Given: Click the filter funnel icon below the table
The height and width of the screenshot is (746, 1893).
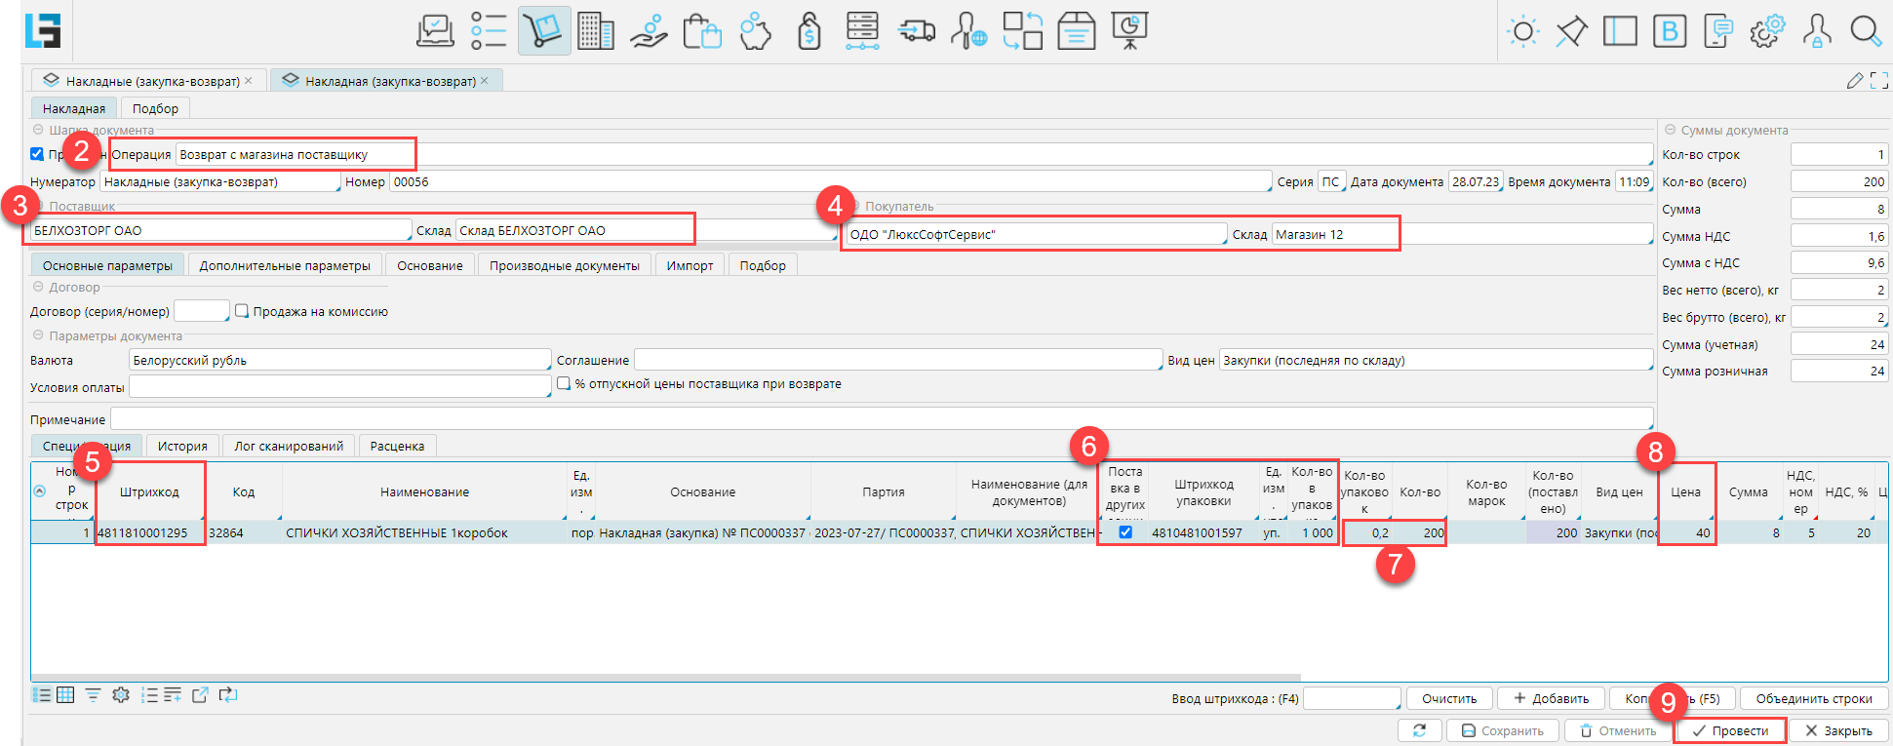Looking at the screenshot, I should coord(93,695).
